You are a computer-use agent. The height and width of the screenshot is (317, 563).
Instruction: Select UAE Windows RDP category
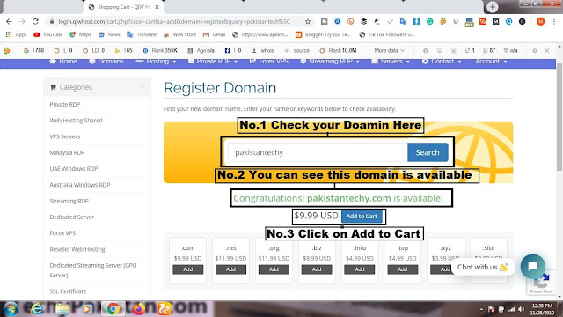click(74, 168)
